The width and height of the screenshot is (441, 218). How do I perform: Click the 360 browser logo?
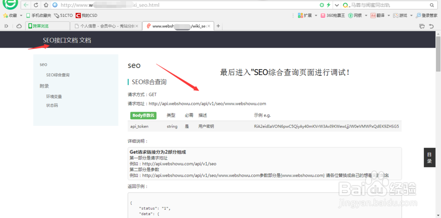point(10,4)
